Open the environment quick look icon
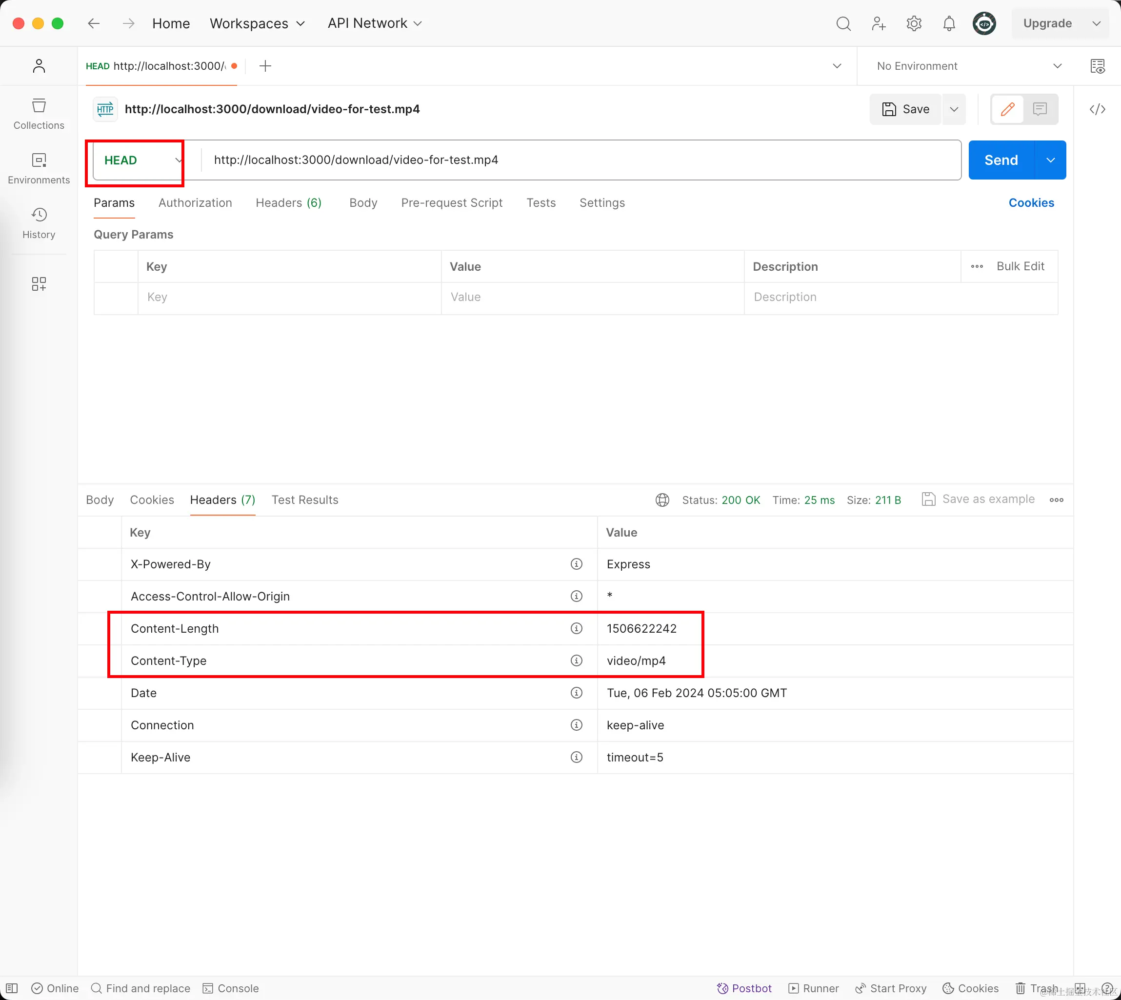Screen dimensions: 1121x1000 click(x=1098, y=66)
